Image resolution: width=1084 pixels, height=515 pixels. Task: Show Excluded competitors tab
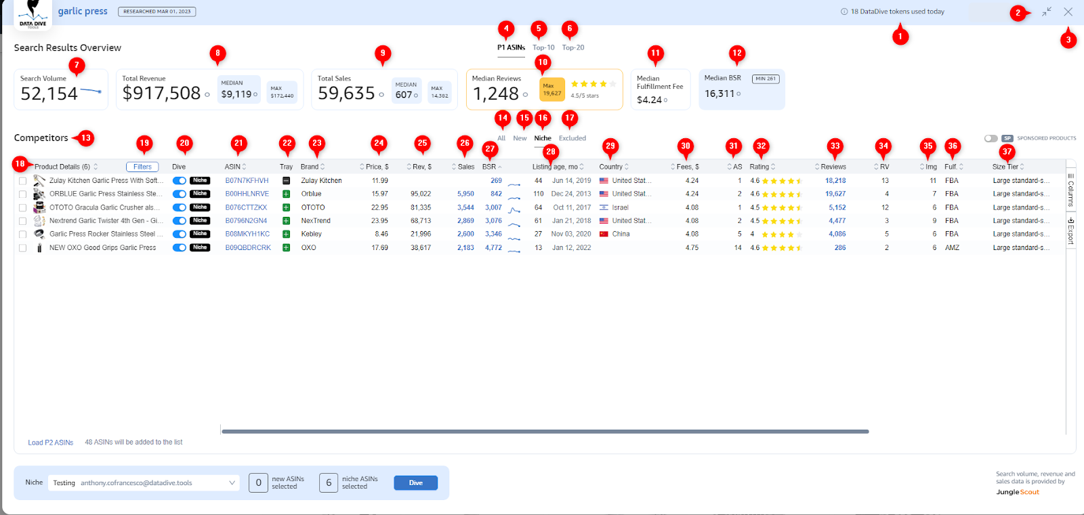pyautogui.click(x=572, y=138)
